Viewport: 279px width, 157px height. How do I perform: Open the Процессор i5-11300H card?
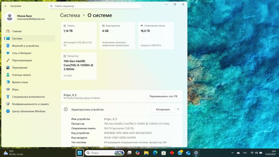79,66
